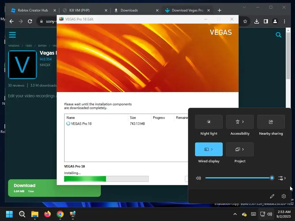Click the touch keyboard tray icon
Viewport: 295px width, 221px height.
pos(254,214)
